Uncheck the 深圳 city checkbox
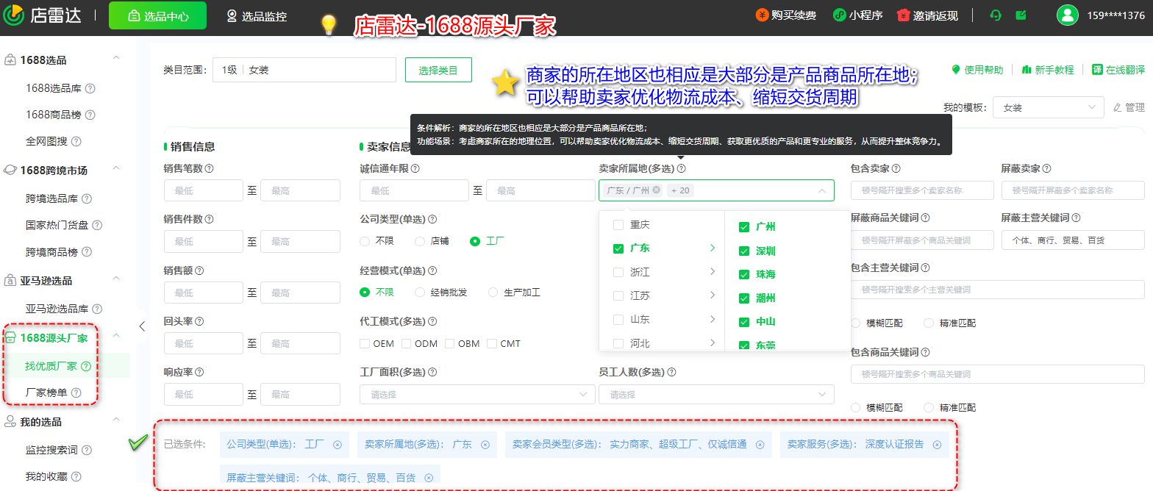The image size is (1153, 491). 744,251
